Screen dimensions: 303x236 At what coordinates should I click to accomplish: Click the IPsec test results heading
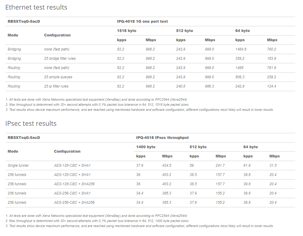pyautogui.click(x=31, y=123)
